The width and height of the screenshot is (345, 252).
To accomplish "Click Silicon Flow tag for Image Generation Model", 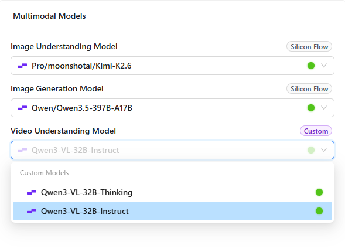I will pos(309,89).
